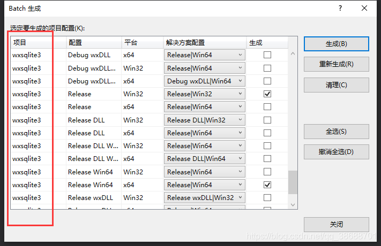Viewport: 381px width, 246px height.
Task: Open the Release DLL|Win64 dropdown
Action: (205, 159)
